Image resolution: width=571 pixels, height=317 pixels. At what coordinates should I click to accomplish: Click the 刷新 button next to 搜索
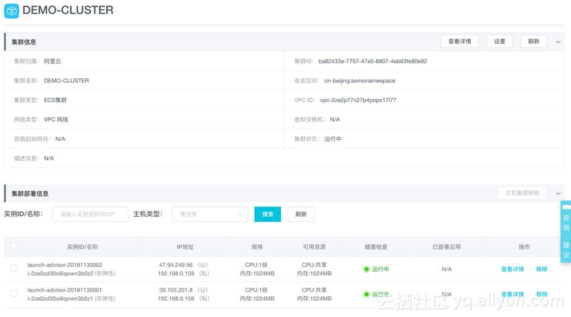[301, 214]
